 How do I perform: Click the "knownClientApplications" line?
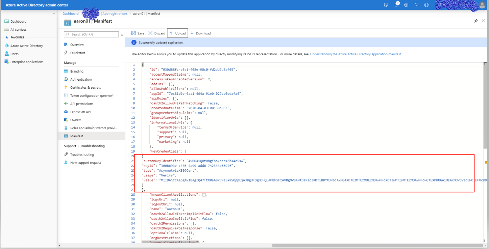(178, 194)
